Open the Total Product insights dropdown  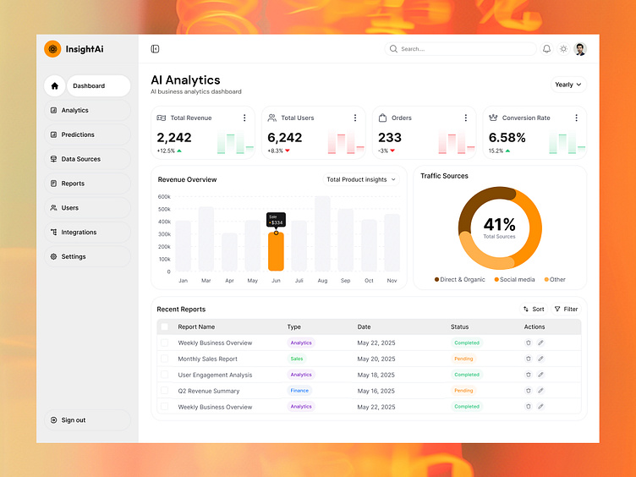tap(361, 179)
